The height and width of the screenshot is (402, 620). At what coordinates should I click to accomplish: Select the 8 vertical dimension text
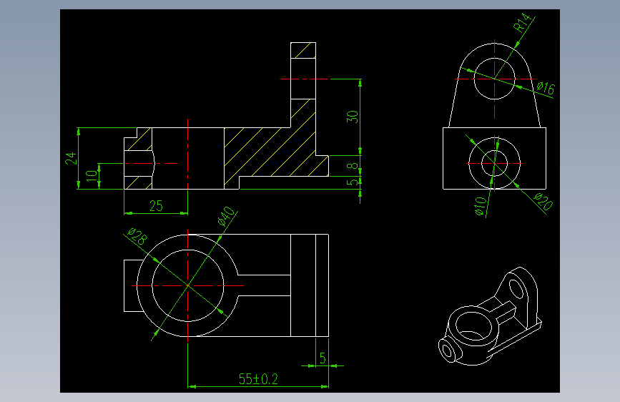click(x=353, y=166)
